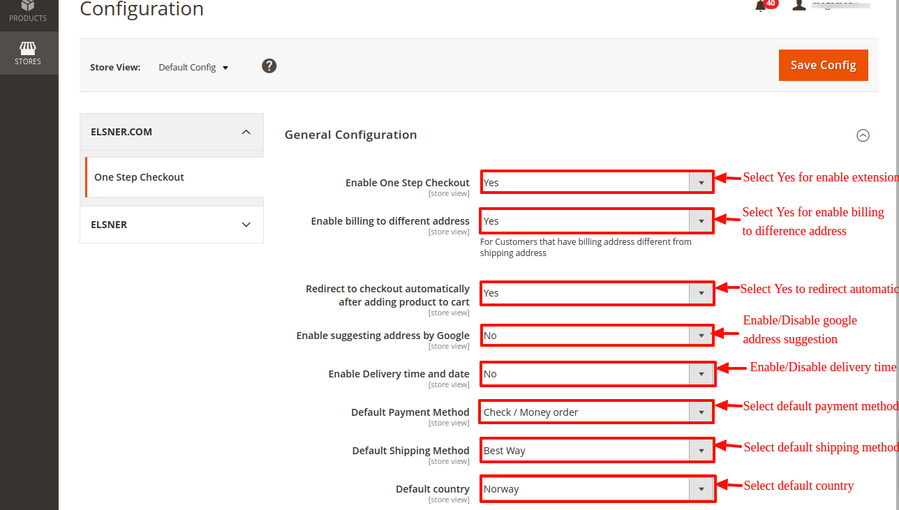Viewport: 899px width, 510px height.
Task: Open Store View Default Config switcher
Action: click(193, 68)
